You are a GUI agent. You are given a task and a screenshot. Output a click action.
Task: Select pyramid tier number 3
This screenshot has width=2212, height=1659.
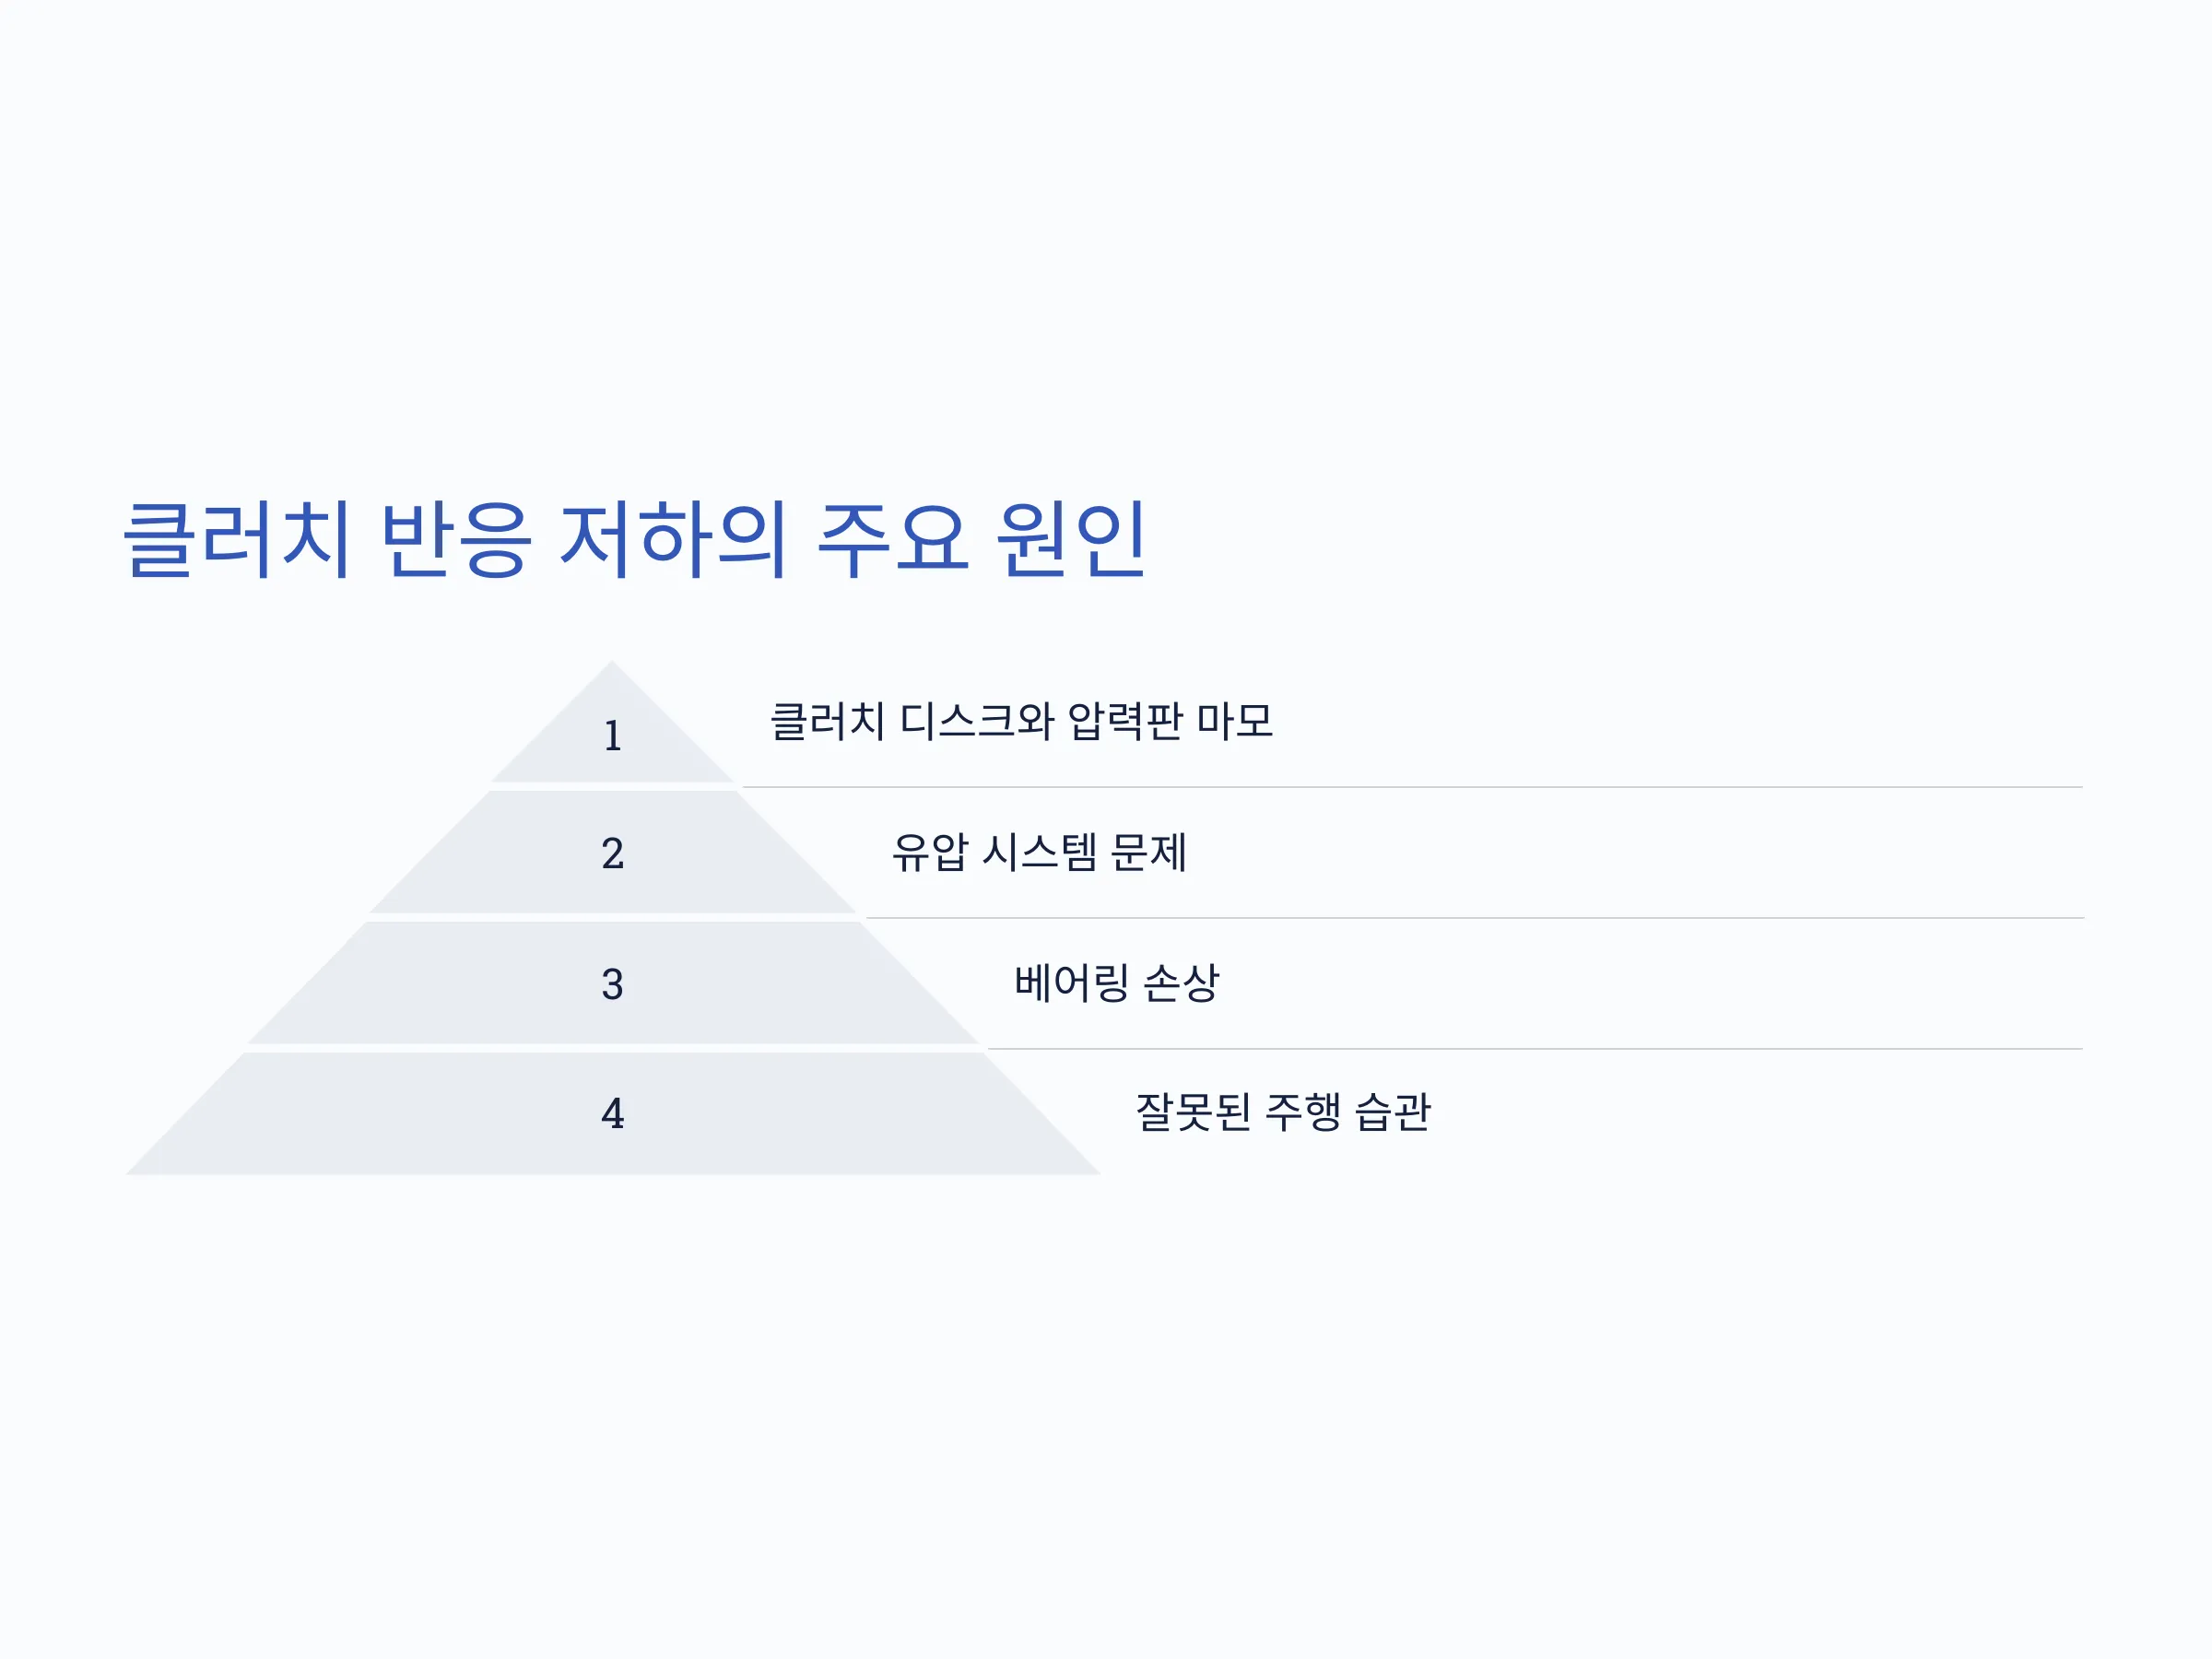613,984
